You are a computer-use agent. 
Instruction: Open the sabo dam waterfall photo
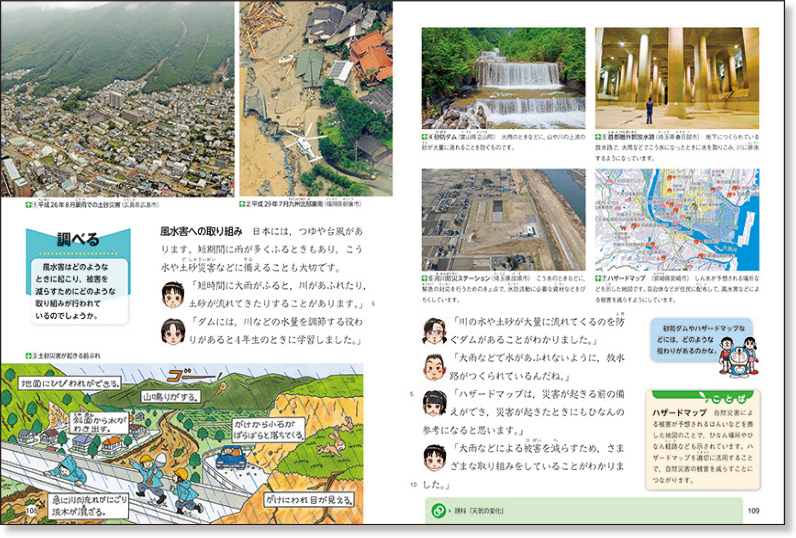[503, 78]
